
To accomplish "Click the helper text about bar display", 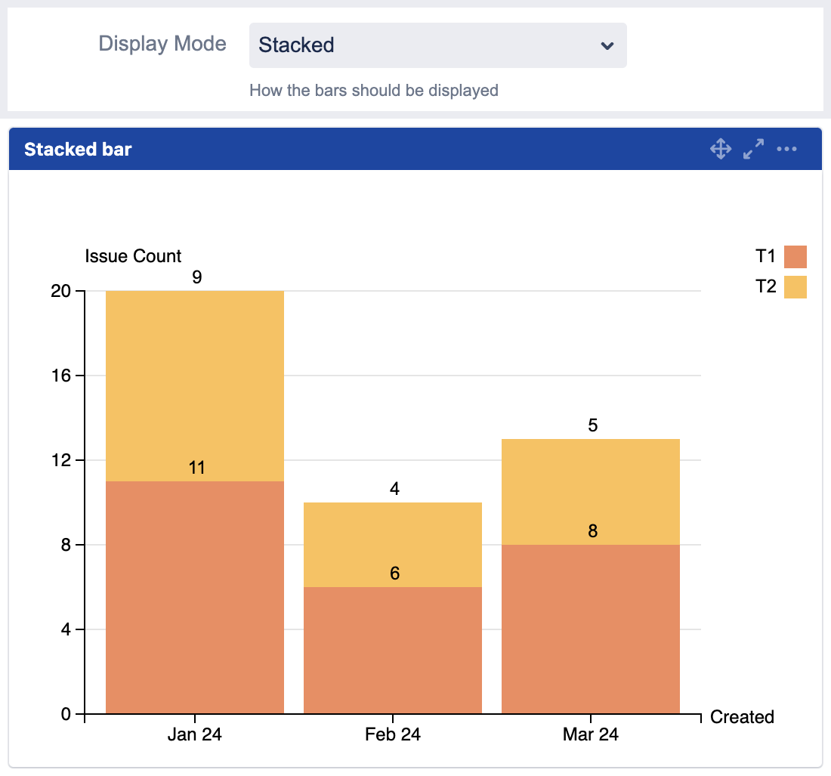I will coord(374,90).
